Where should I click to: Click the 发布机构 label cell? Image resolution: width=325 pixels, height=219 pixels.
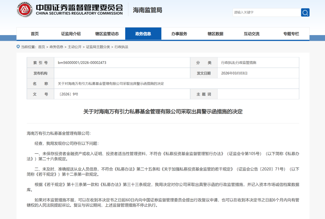click(40, 73)
